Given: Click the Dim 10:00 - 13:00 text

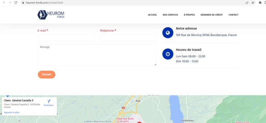Looking at the screenshot, I should (187, 61).
